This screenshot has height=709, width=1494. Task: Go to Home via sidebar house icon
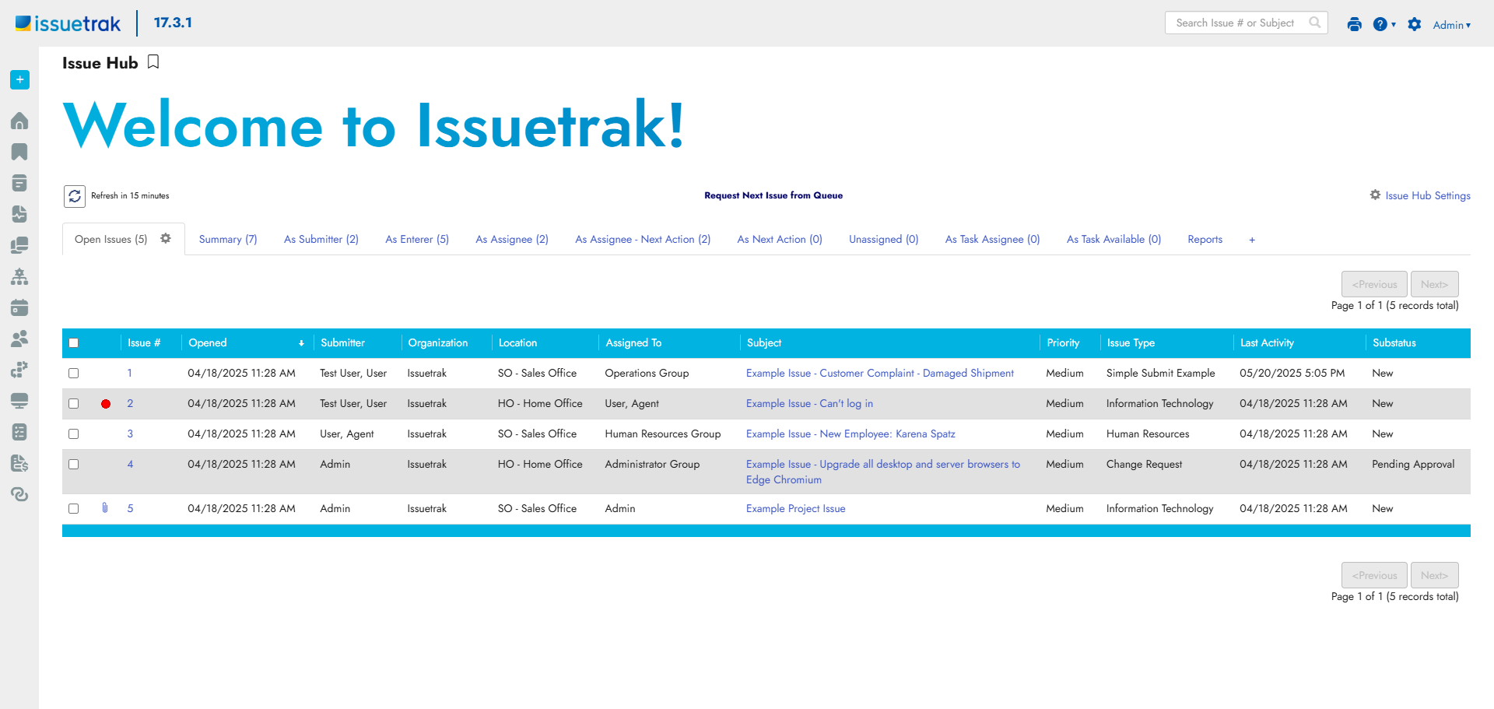click(20, 121)
